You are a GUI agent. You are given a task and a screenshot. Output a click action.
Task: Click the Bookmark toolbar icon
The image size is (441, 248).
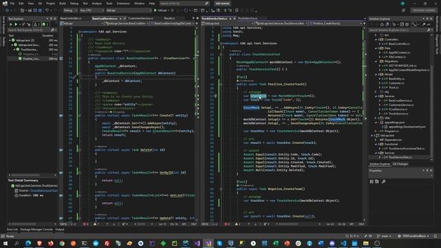pos(237,10)
